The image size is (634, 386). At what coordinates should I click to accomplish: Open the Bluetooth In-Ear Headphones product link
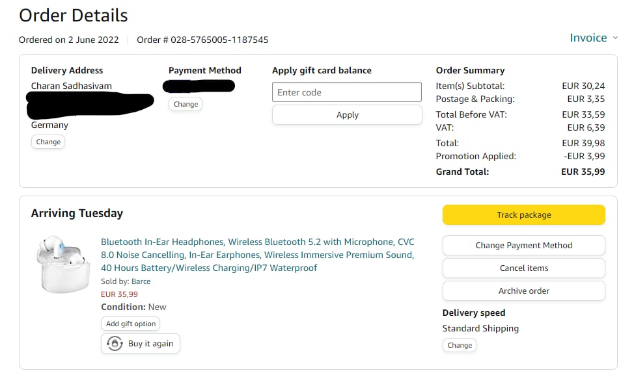[257, 255]
